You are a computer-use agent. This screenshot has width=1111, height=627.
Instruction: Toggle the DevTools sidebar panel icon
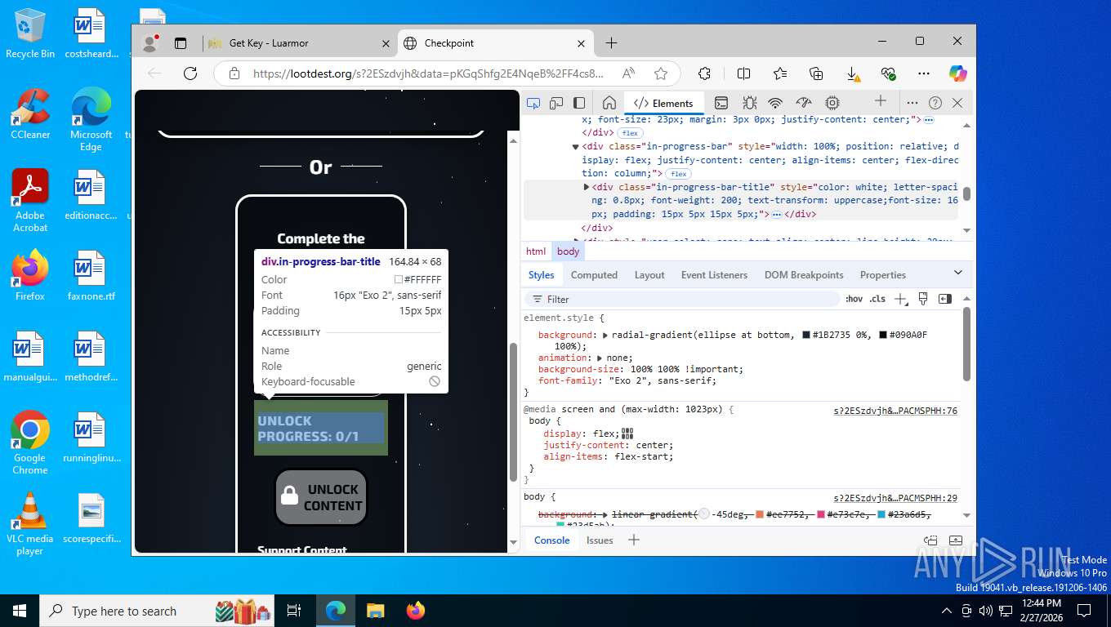pos(579,103)
